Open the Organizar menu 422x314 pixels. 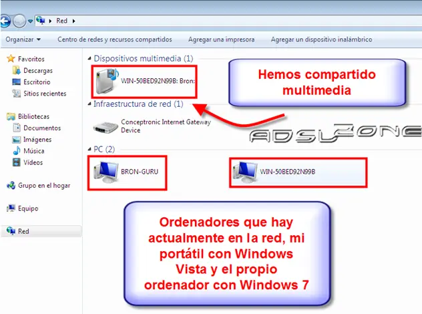(23, 39)
